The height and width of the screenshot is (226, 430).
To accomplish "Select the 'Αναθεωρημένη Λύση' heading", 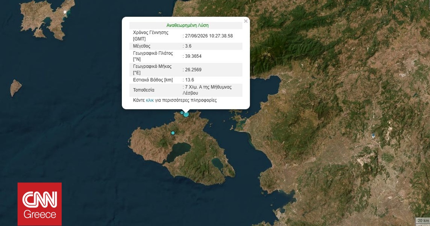I will click(x=187, y=25).
